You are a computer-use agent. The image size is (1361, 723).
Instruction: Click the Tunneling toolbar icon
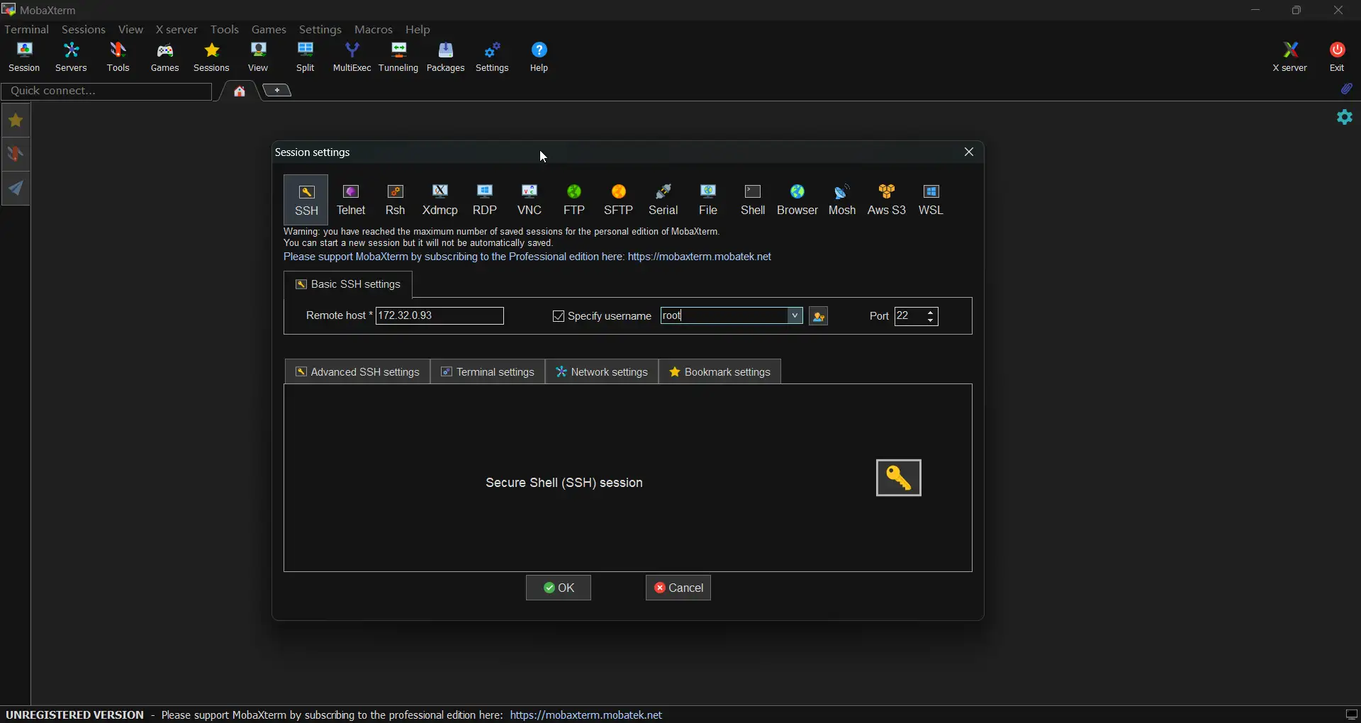pos(398,57)
